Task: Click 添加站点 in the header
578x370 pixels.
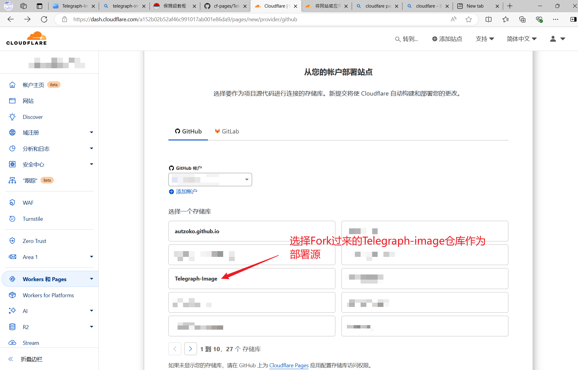Action: 447,39
